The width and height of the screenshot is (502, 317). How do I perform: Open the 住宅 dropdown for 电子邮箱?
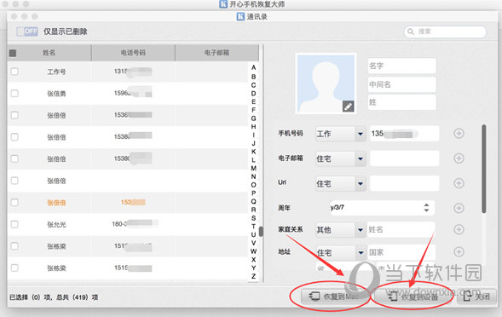pos(341,158)
